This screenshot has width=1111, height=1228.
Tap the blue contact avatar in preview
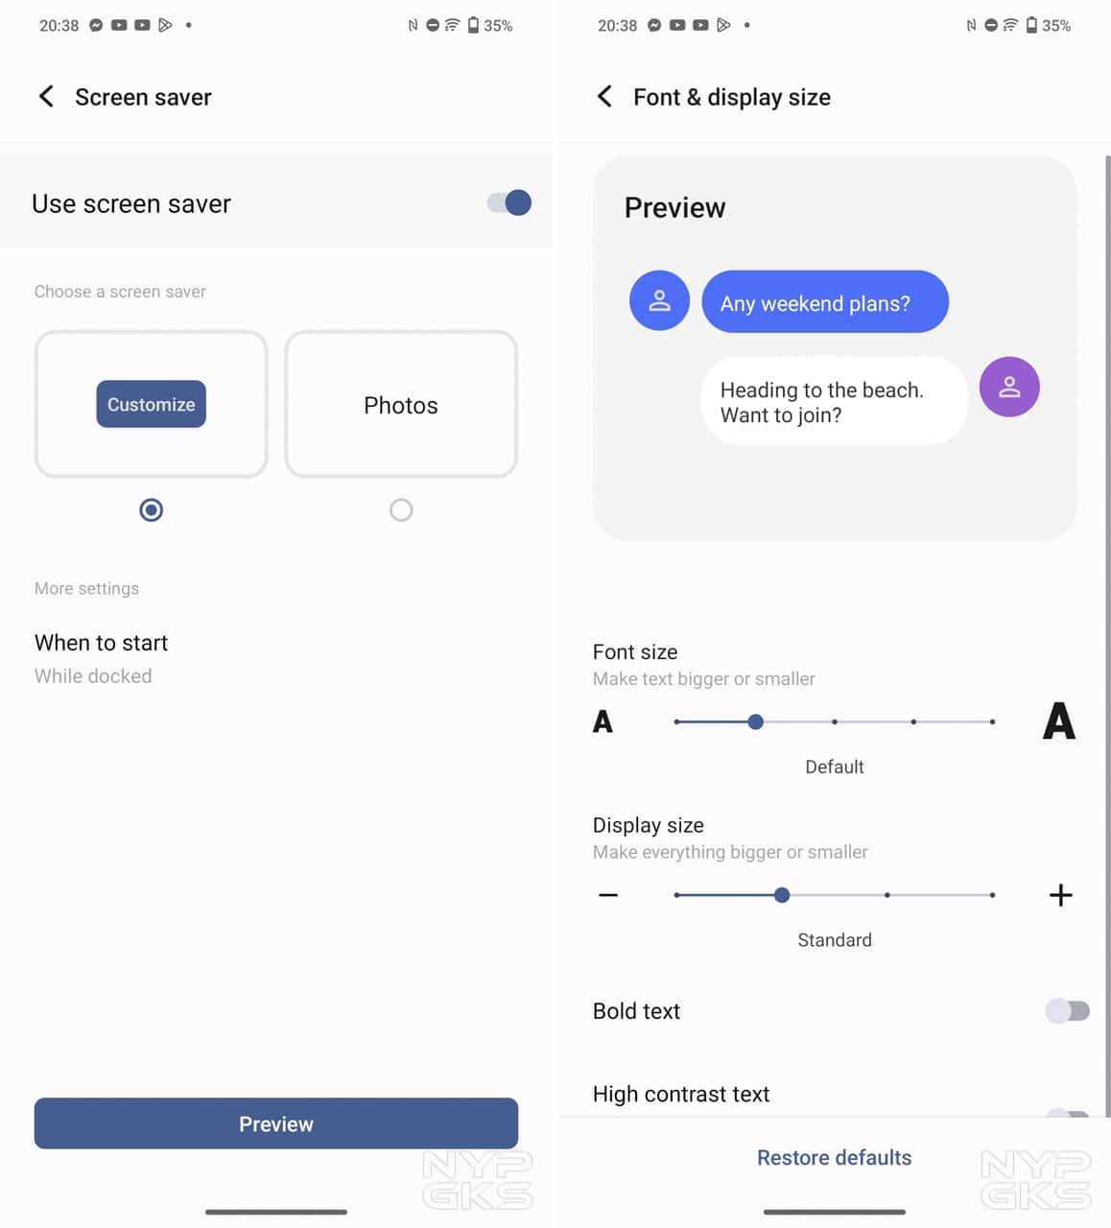coord(659,301)
